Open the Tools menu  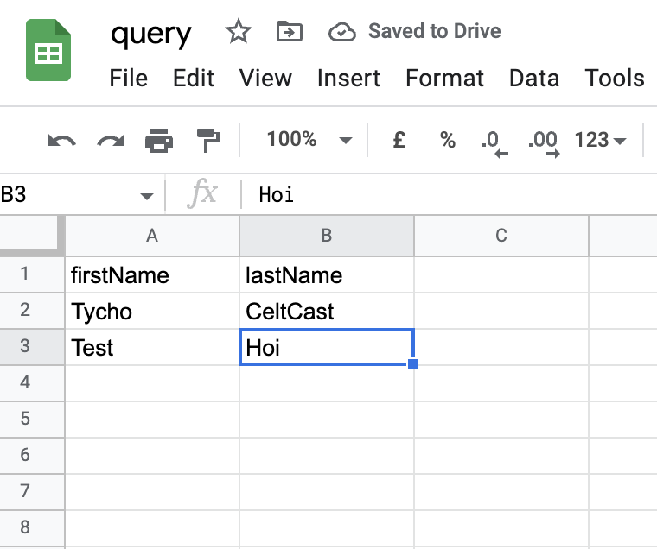click(x=615, y=79)
